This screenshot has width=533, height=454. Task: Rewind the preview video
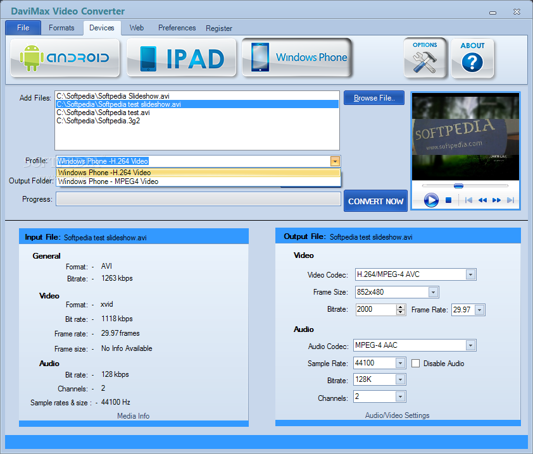coord(482,200)
